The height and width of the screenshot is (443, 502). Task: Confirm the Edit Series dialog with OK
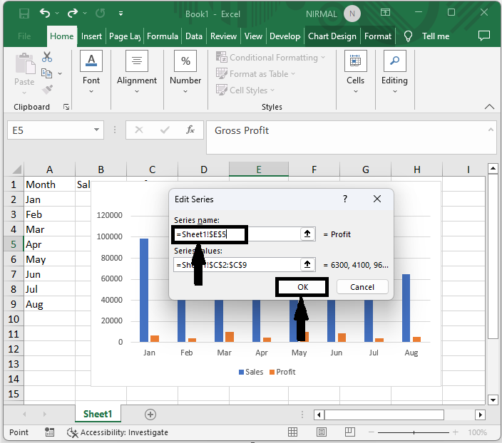(x=302, y=287)
